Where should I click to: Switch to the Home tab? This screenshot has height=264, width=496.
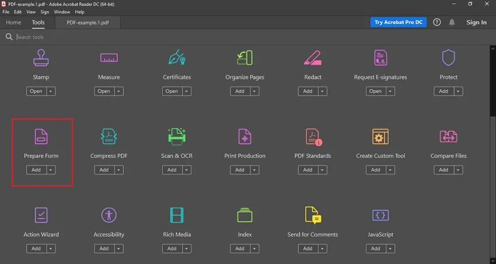[x=13, y=22]
